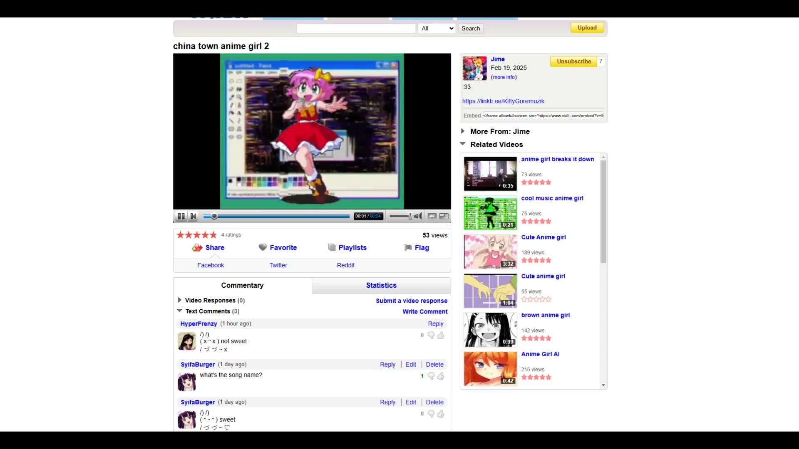Thumbs down the 'what's the song name?' comment
This screenshot has width=799, height=449.
click(x=431, y=376)
